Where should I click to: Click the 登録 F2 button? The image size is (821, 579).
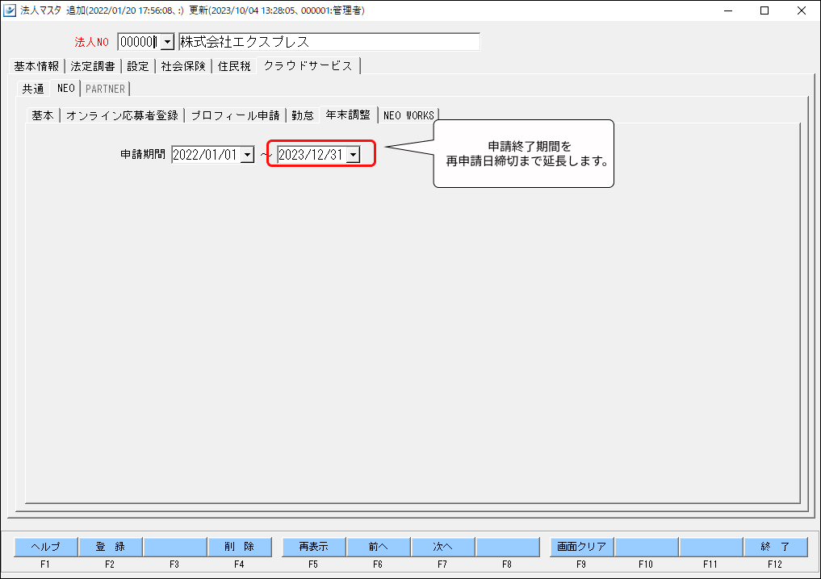110,547
